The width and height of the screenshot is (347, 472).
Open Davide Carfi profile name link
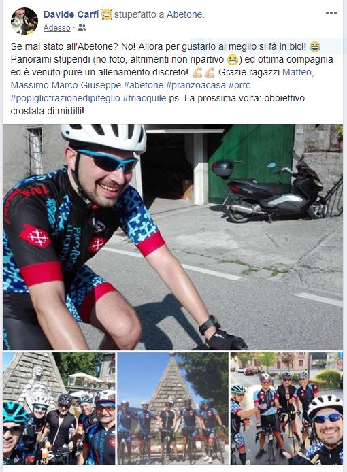coord(71,14)
